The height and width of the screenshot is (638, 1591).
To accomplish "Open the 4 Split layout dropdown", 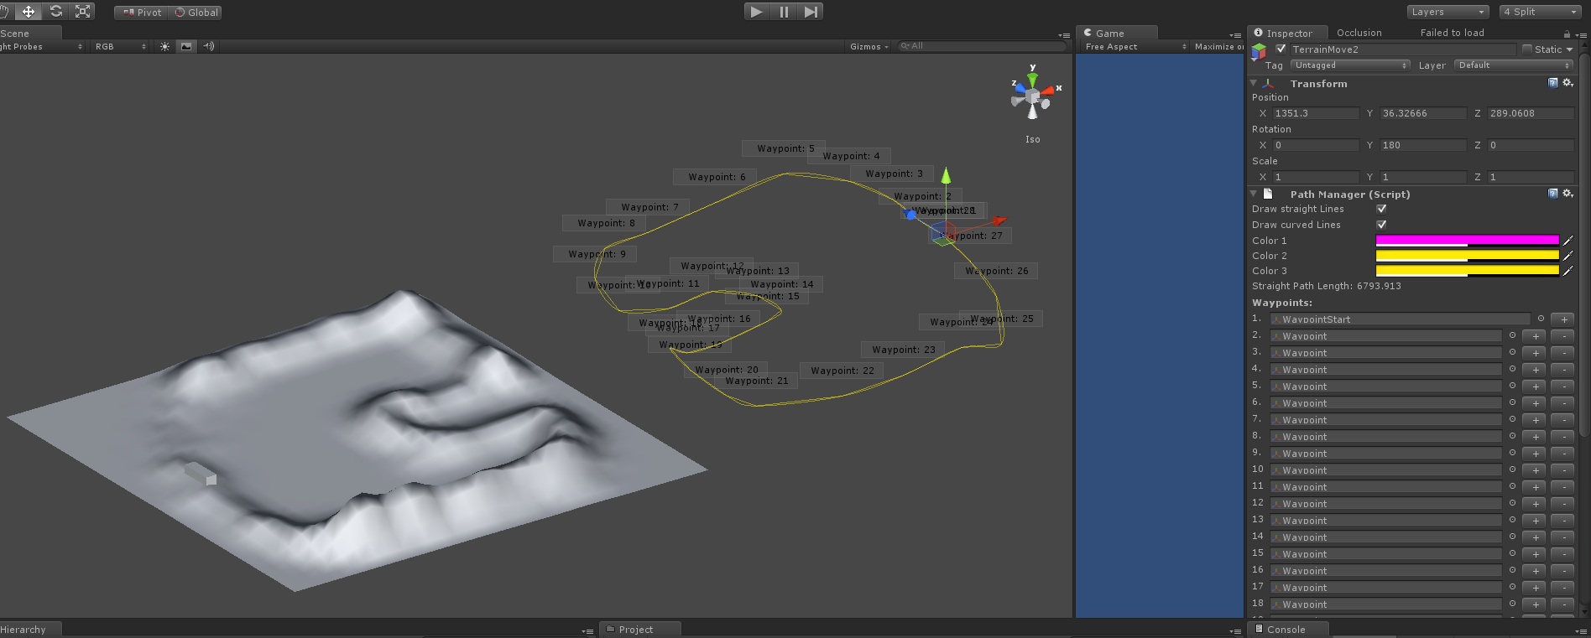I will [1540, 12].
